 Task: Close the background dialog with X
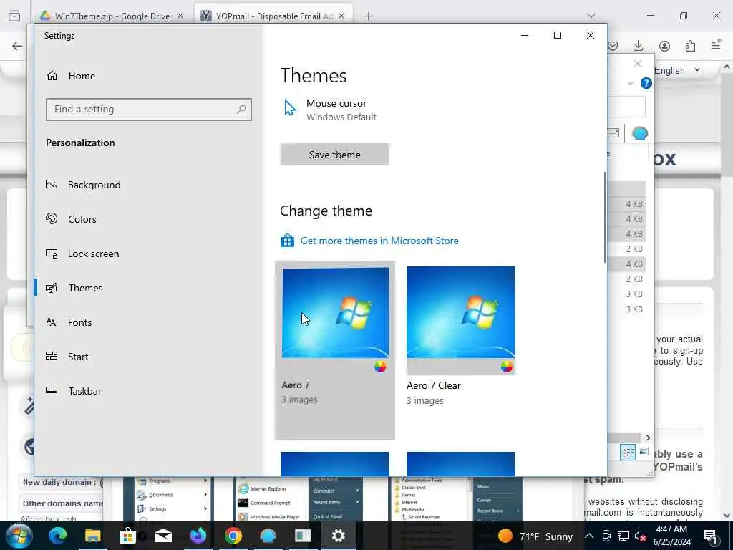(638, 64)
